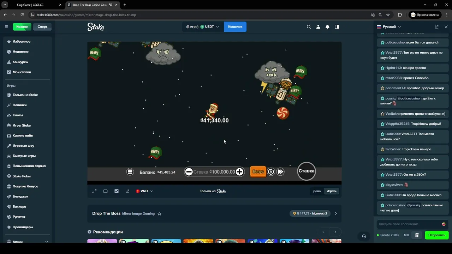Open Слоты in sidebar
452x254 pixels.
click(18, 115)
